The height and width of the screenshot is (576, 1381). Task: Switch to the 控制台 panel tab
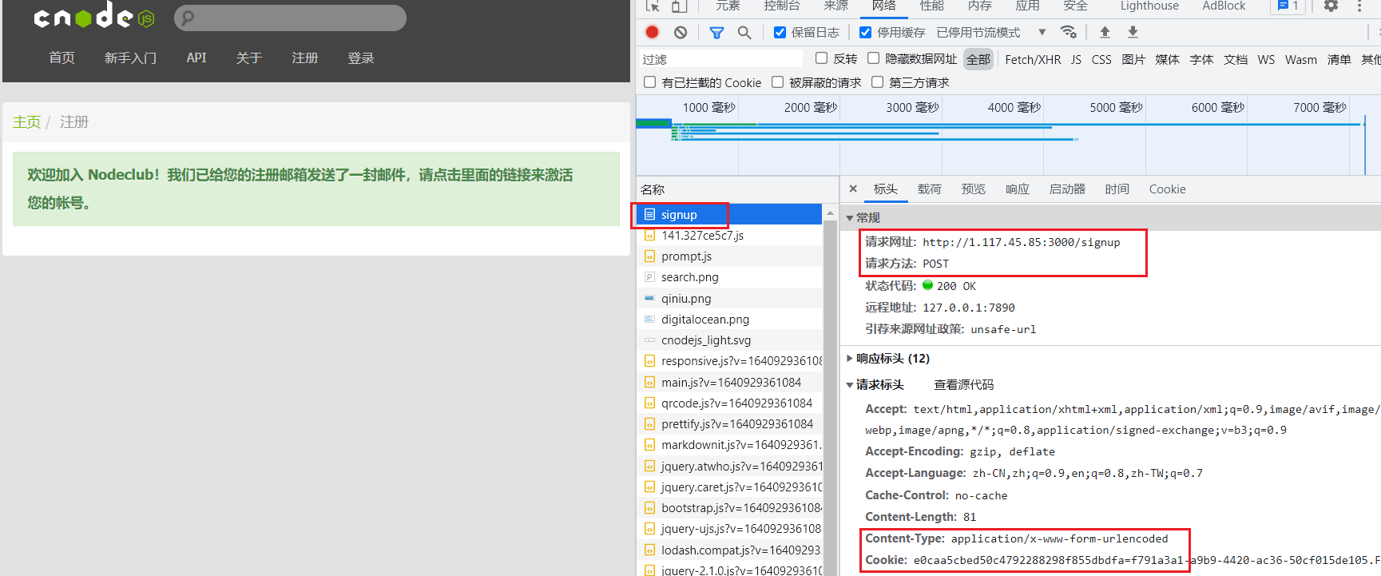point(782,6)
